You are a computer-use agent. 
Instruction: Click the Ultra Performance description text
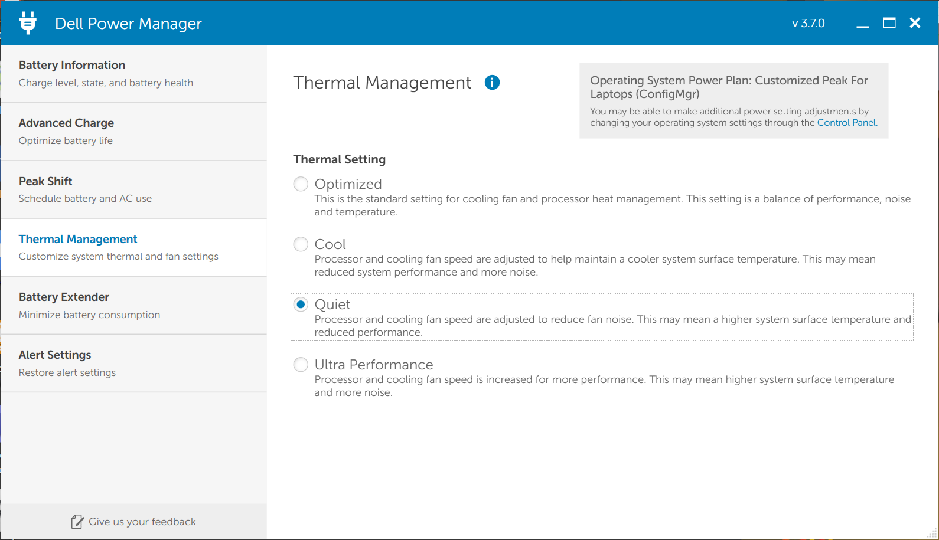(604, 386)
